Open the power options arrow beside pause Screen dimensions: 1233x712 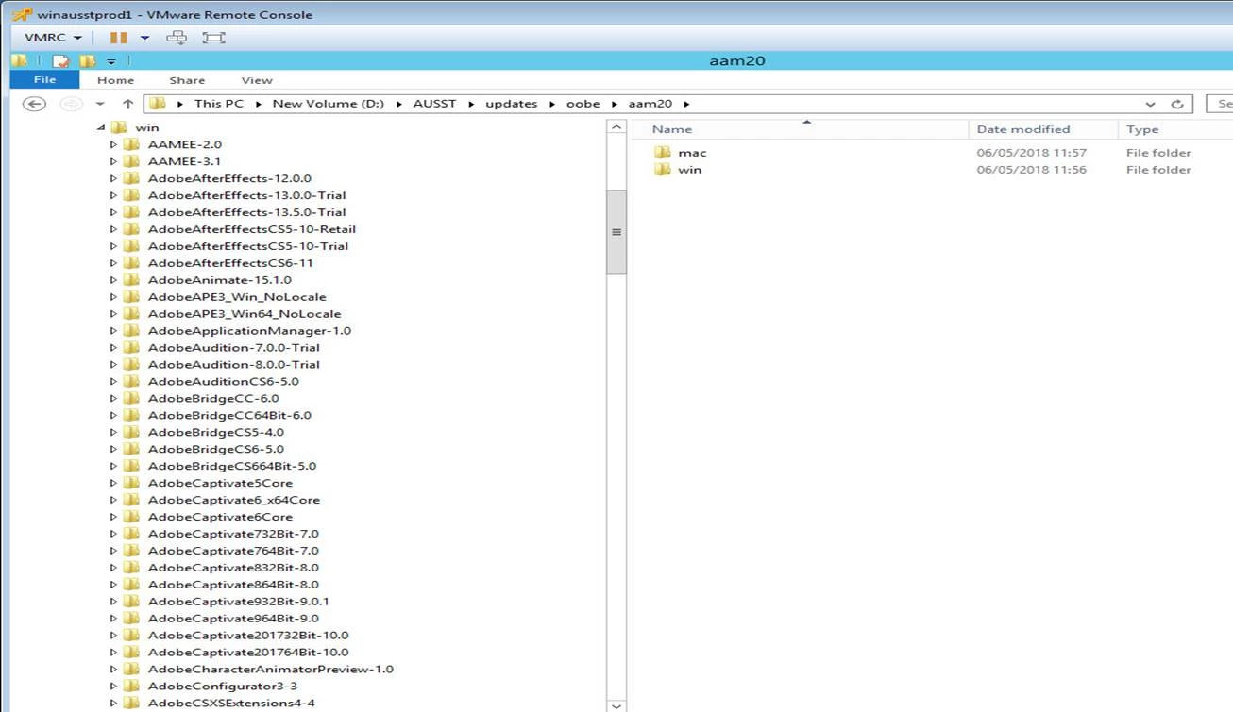[144, 38]
